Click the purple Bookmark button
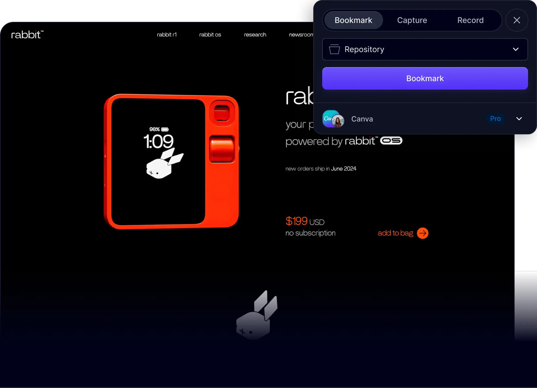Viewport: 537px width, 388px height. pos(425,78)
